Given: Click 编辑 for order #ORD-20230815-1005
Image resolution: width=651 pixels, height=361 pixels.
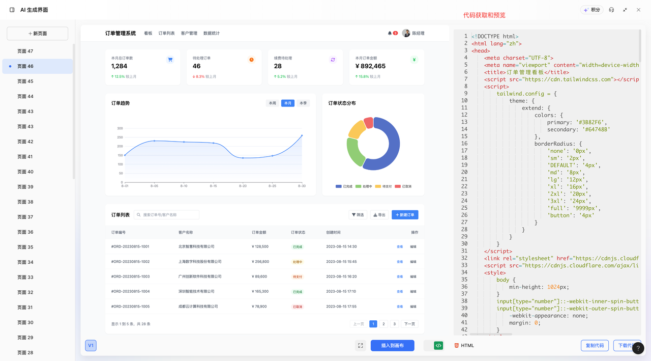Looking at the screenshot, I should 413,307.
